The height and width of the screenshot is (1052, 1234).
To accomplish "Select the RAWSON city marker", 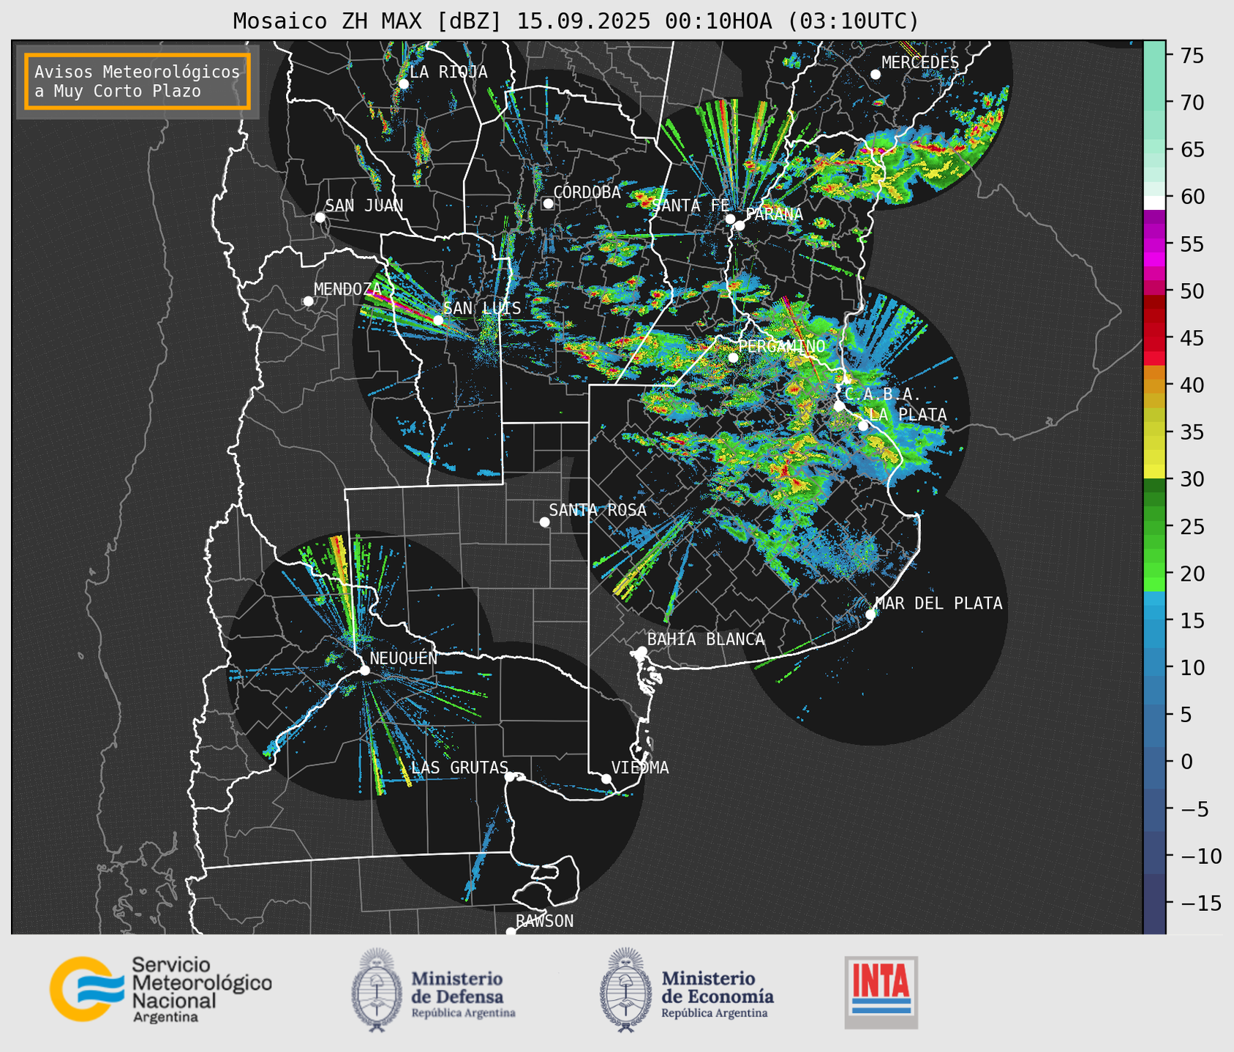I will [511, 931].
